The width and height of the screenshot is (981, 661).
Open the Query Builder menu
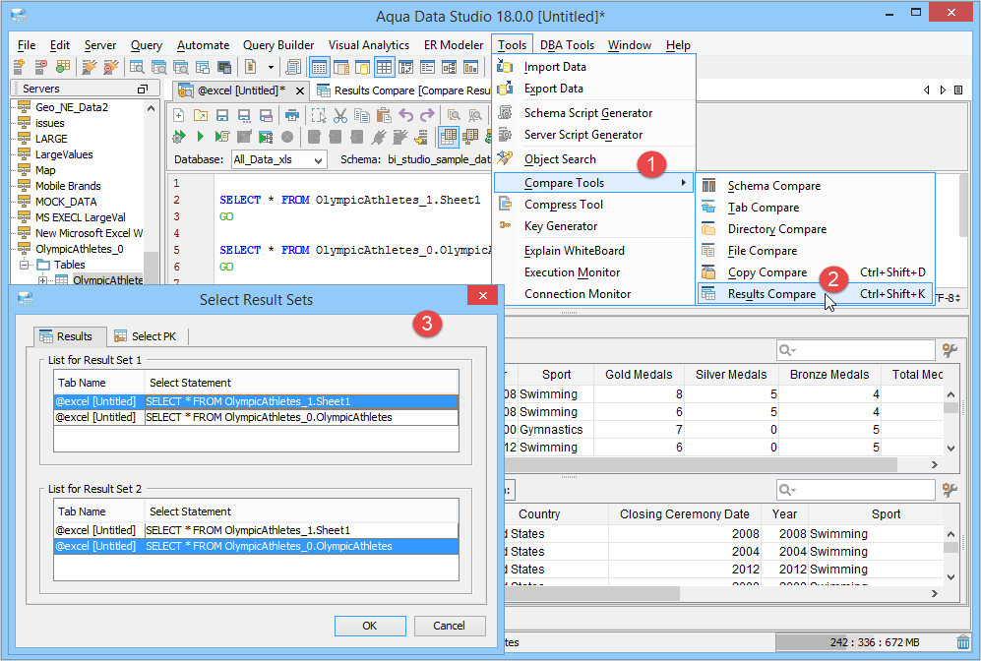pyautogui.click(x=278, y=45)
